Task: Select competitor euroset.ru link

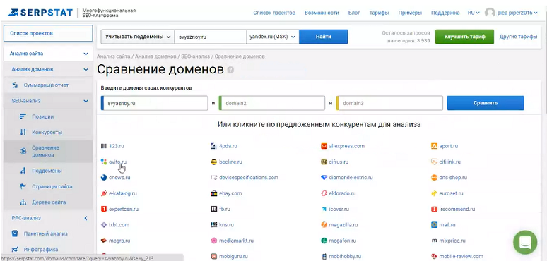Action: (x=451, y=193)
